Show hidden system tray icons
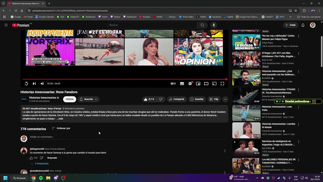This screenshot has height=182, width=323. click(x=257, y=178)
